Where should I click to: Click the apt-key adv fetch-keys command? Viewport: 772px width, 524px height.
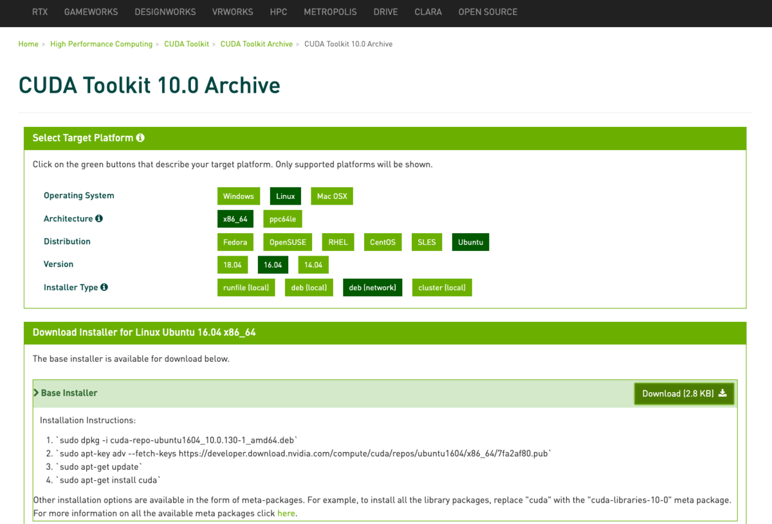point(304,453)
